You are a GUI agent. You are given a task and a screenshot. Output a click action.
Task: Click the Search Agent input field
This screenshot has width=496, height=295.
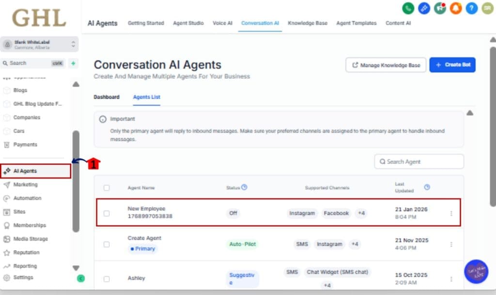click(419, 161)
